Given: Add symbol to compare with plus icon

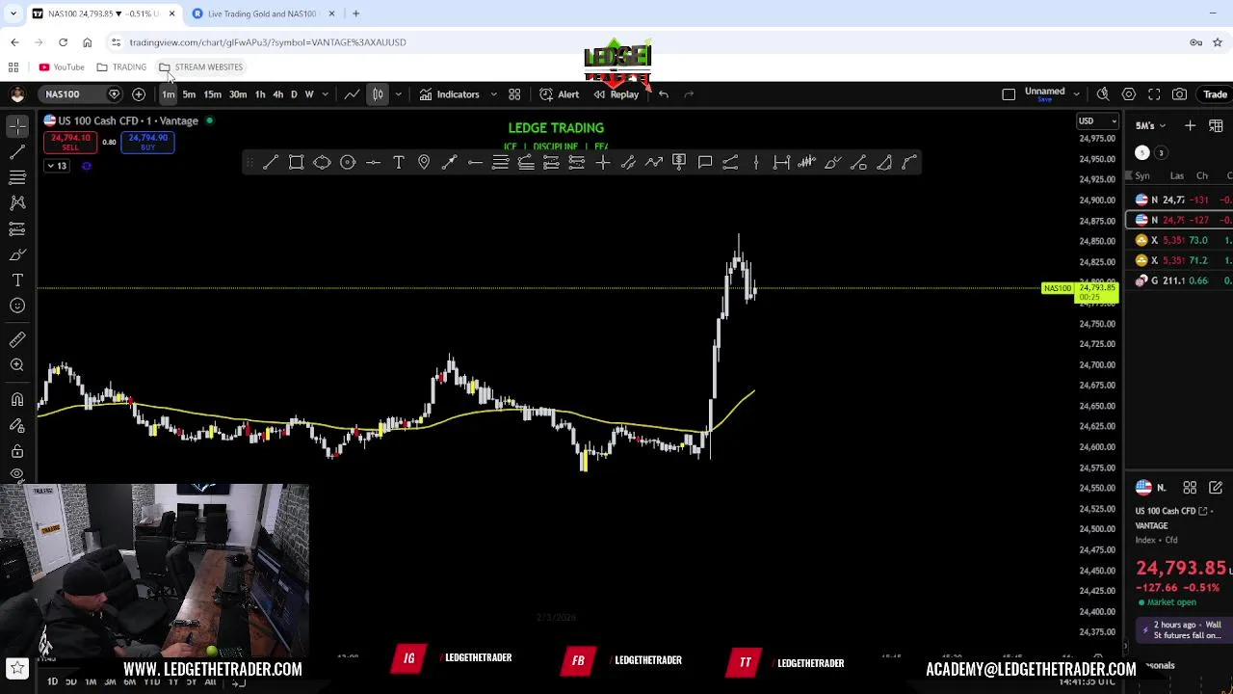Looking at the screenshot, I should 139,94.
